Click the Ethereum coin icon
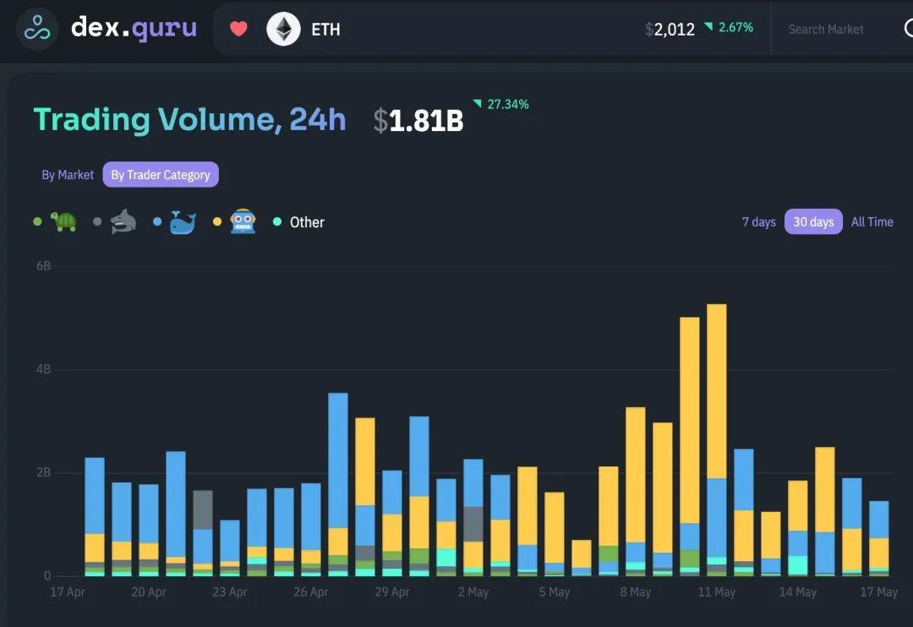The image size is (913, 627). pos(283,29)
